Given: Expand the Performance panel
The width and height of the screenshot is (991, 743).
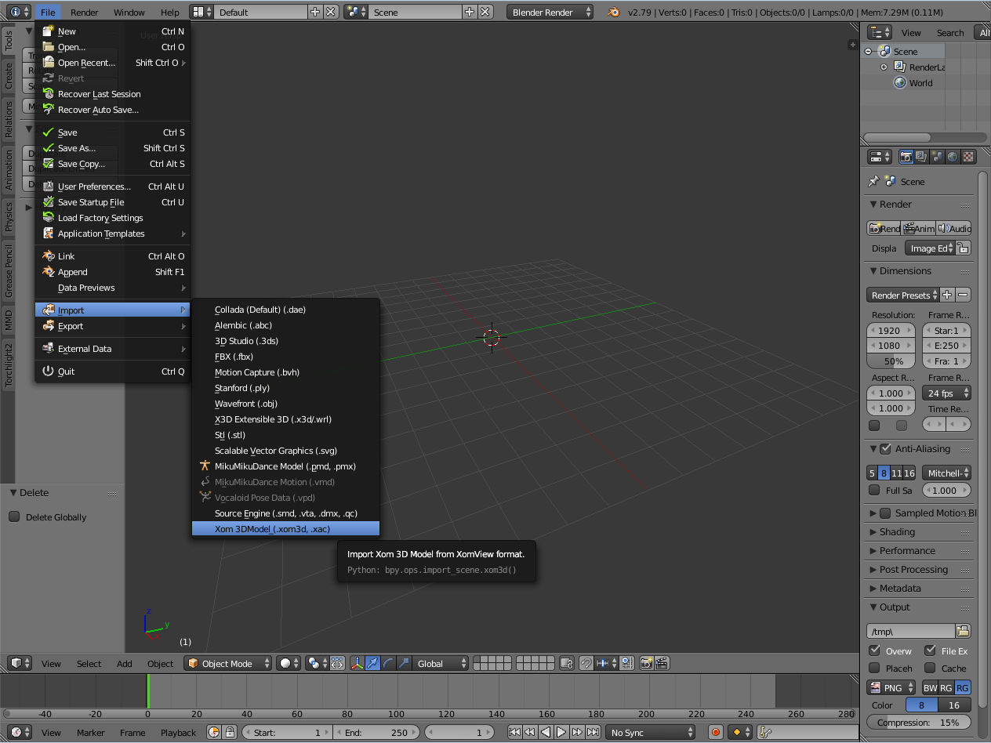Looking at the screenshot, I should [907, 551].
